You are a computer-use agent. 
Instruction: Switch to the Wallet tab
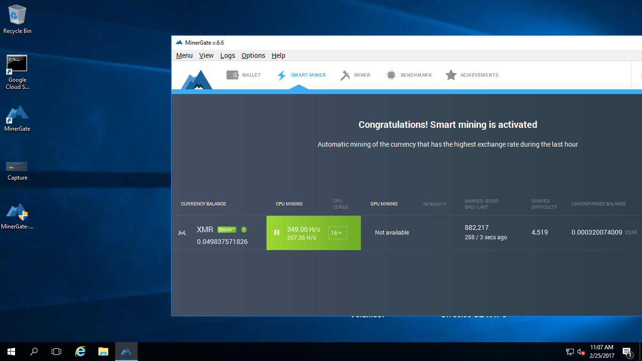click(x=243, y=75)
